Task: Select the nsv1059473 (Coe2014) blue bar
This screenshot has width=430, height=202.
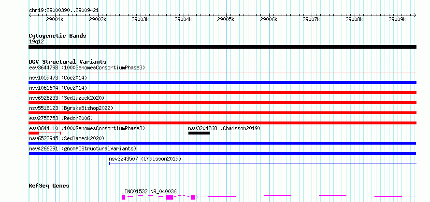Action: (222, 82)
